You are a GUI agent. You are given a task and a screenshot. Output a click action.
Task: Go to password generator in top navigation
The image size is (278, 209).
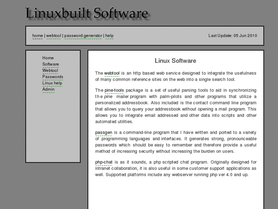pyautogui.click(x=83, y=36)
